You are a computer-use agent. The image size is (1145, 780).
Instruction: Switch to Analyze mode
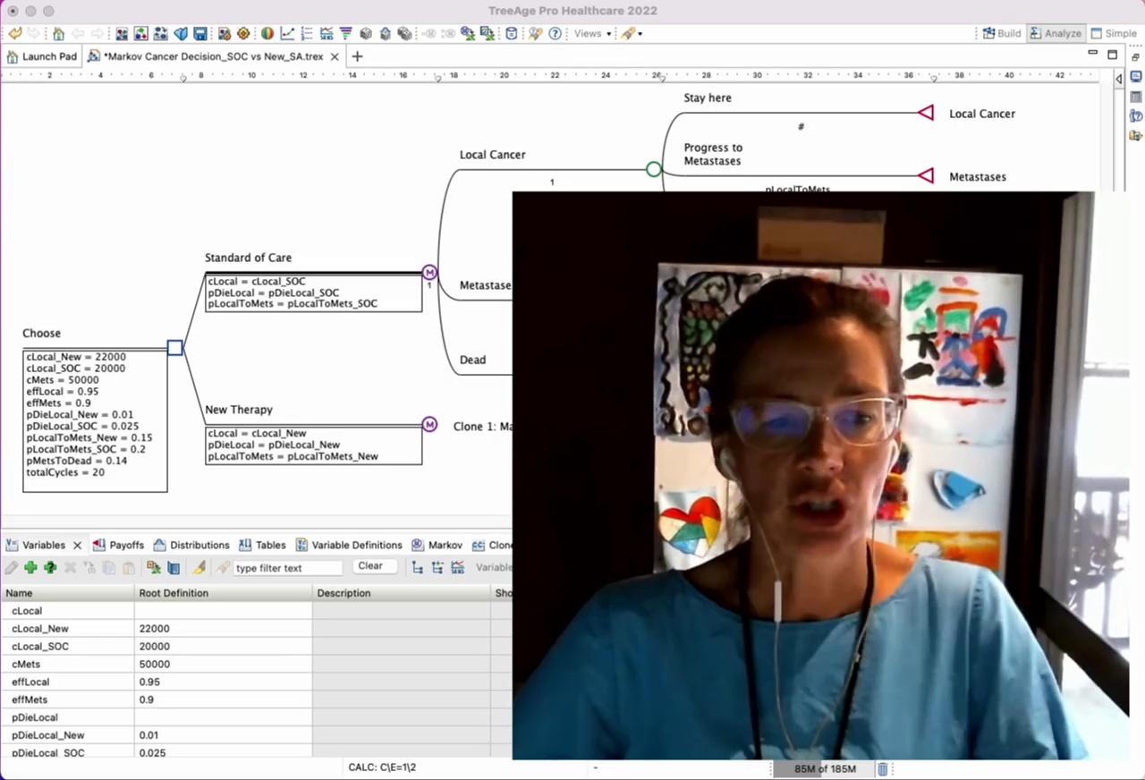click(1056, 33)
